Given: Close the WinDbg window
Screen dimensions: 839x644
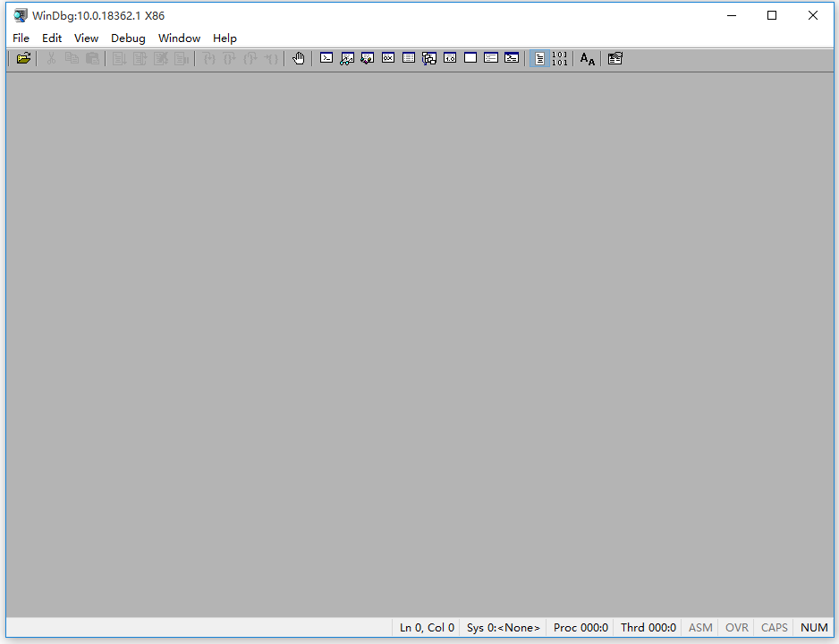Looking at the screenshot, I should 813,15.
